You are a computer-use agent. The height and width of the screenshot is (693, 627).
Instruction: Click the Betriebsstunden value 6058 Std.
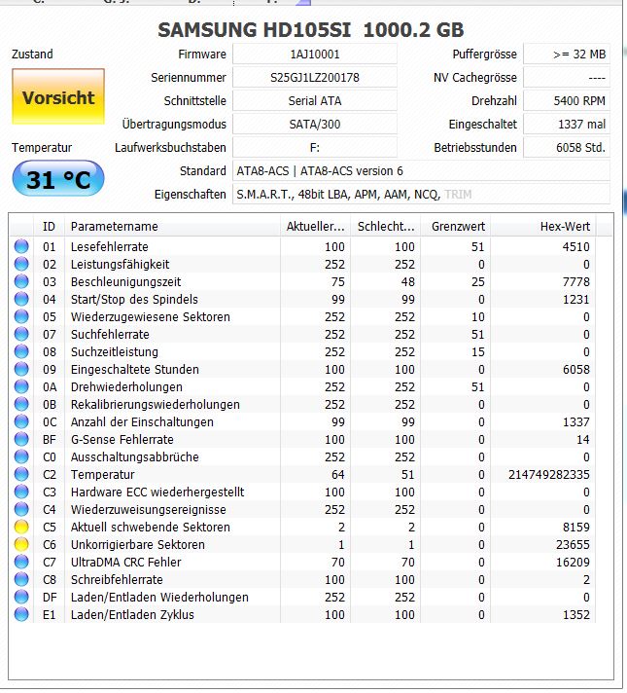[x=567, y=148]
